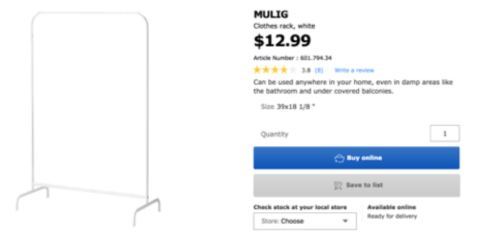Click the list icon on Save to list

[339, 185]
